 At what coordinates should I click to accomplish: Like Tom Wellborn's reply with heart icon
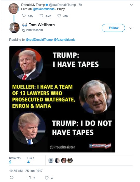[47, 178]
